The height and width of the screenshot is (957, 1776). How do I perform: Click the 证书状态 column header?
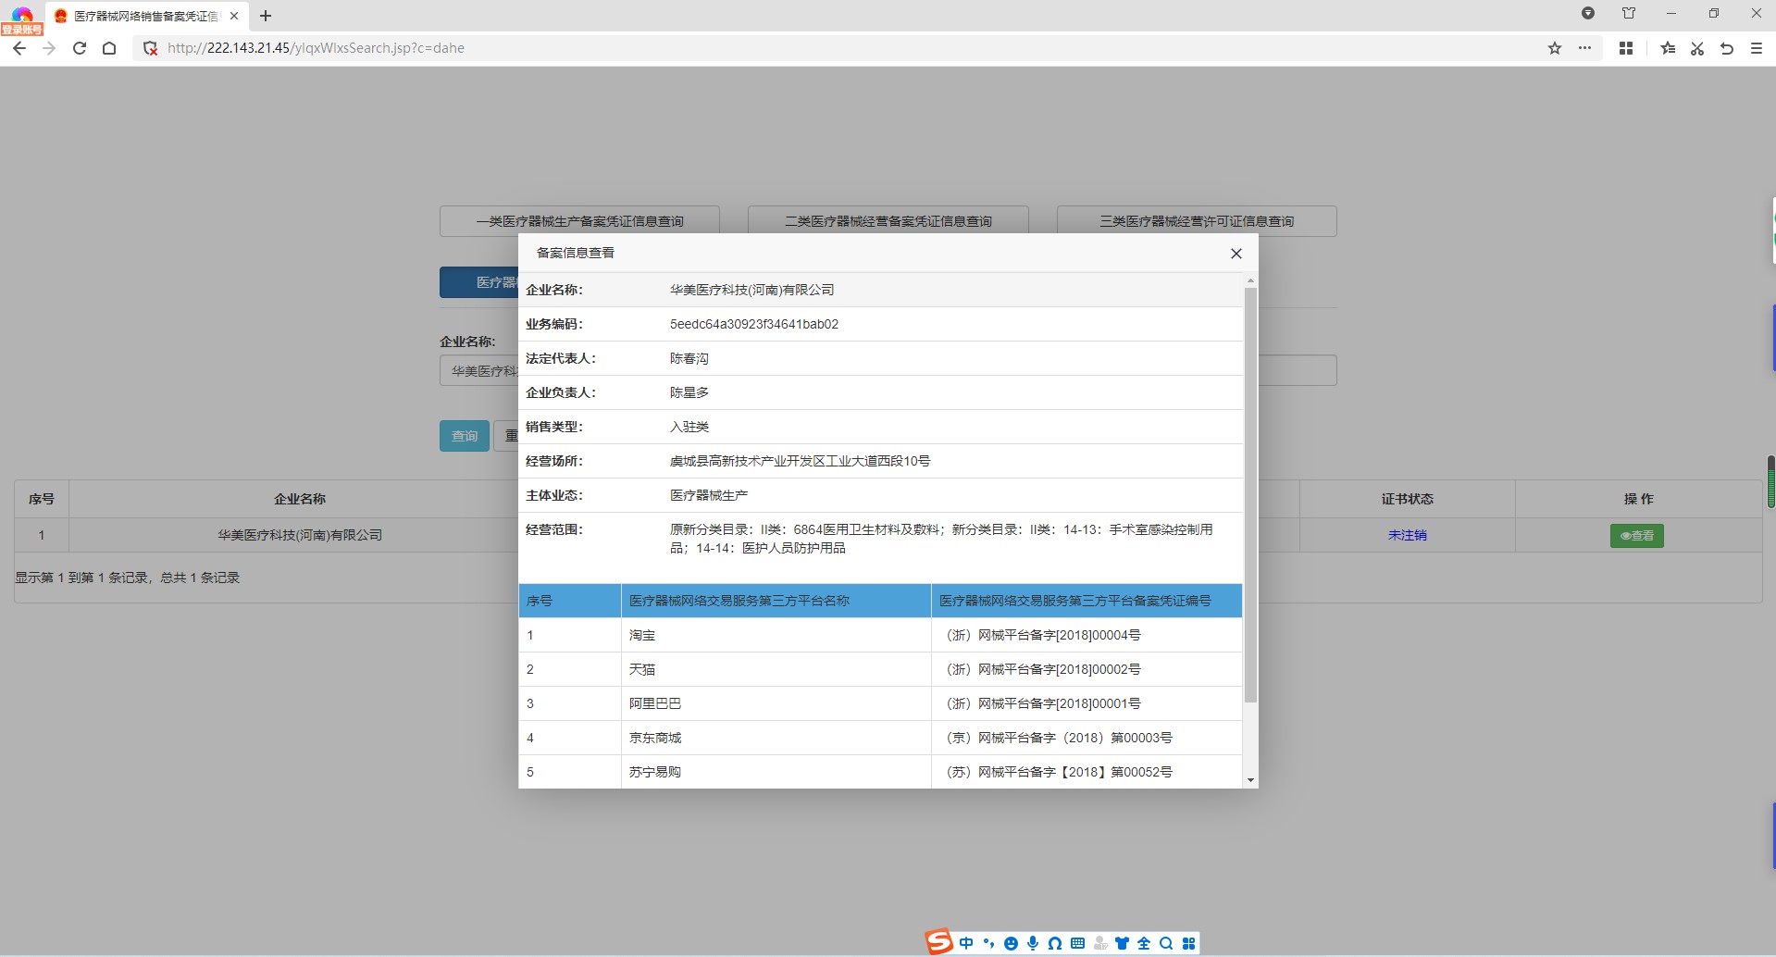tap(1408, 499)
